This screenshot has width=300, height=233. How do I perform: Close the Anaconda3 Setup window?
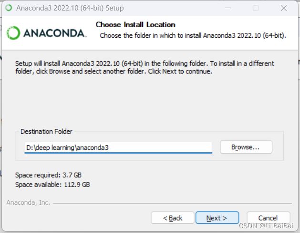pyautogui.click(x=284, y=8)
